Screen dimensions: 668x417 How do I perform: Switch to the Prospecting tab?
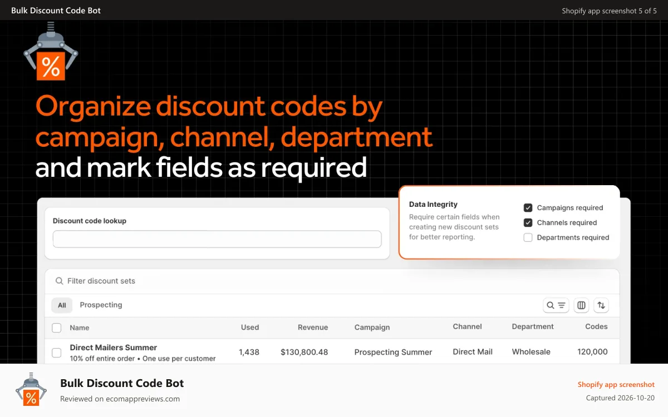coord(101,305)
